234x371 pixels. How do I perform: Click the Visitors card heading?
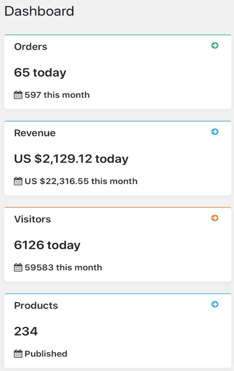point(33,219)
